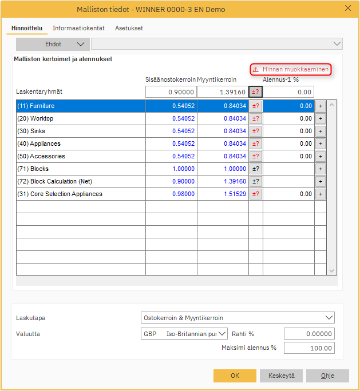360x391 pixels.
Task: Click the ±? icon for Core Selection Appliances
Action: [256, 194]
